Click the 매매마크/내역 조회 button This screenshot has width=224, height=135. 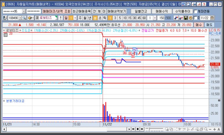click(x=56, y=11)
